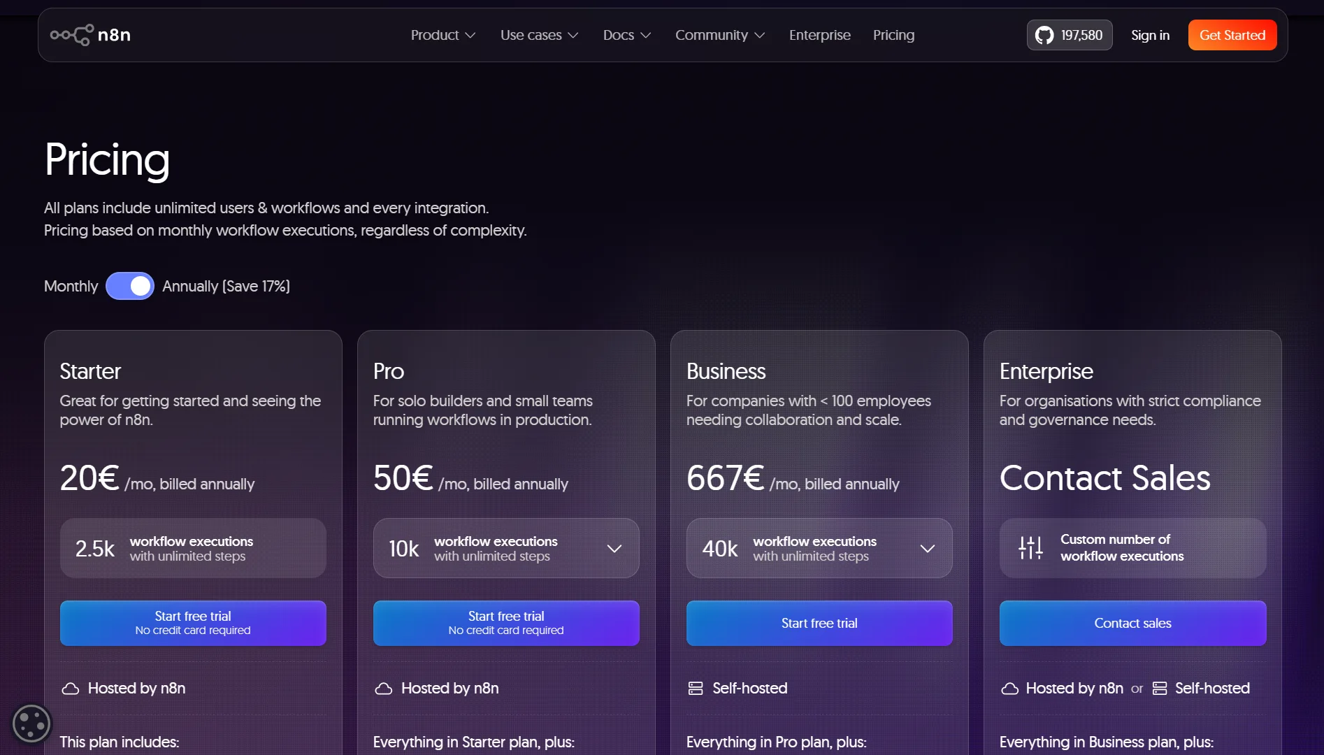Click server icon beside Business Self-hosted

click(x=696, y=689)
